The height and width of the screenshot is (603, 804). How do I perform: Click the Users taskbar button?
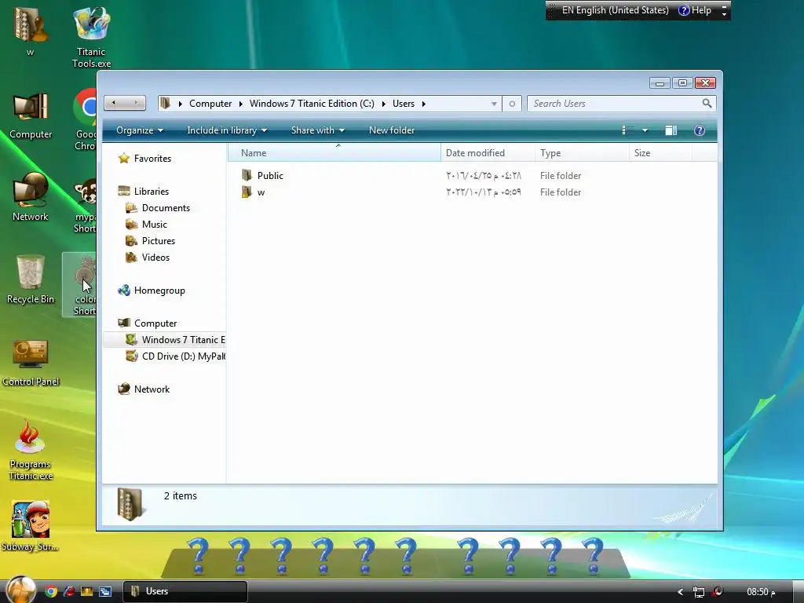point(185,591)
